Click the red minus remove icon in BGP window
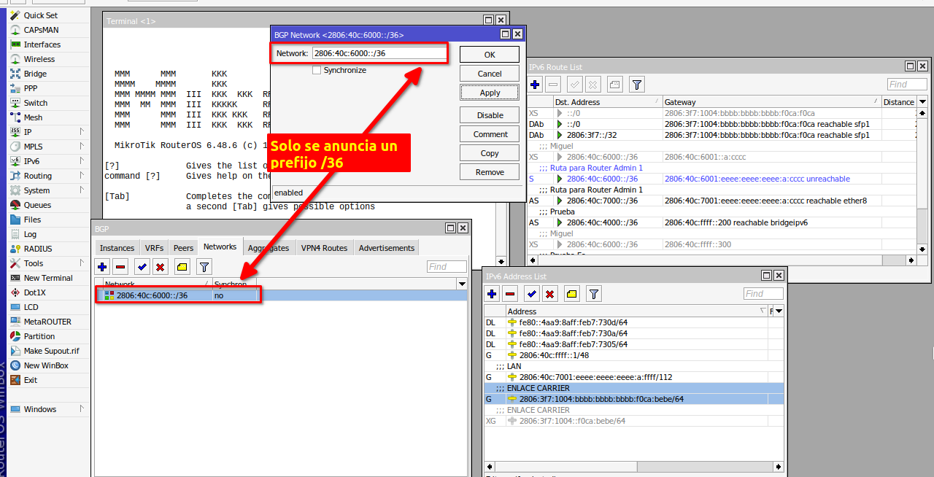Screen dimensions: 934x477 click(120, 267)
